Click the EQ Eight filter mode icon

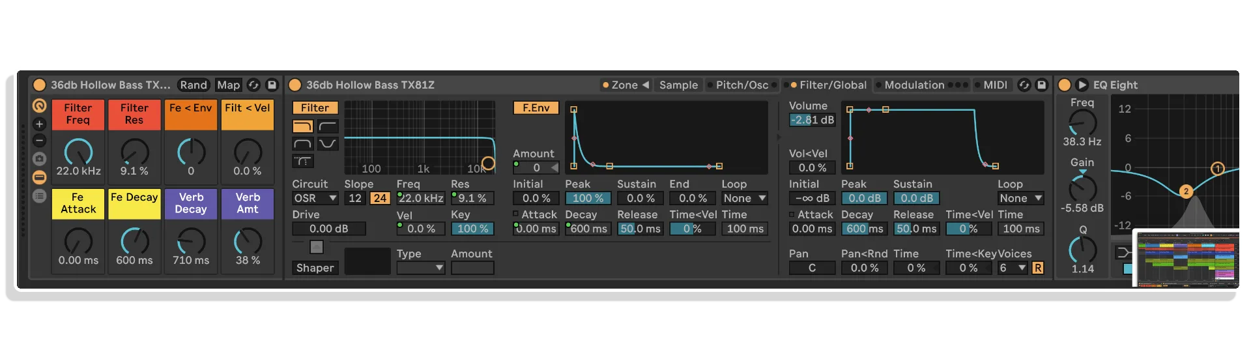coord(1124,252)
